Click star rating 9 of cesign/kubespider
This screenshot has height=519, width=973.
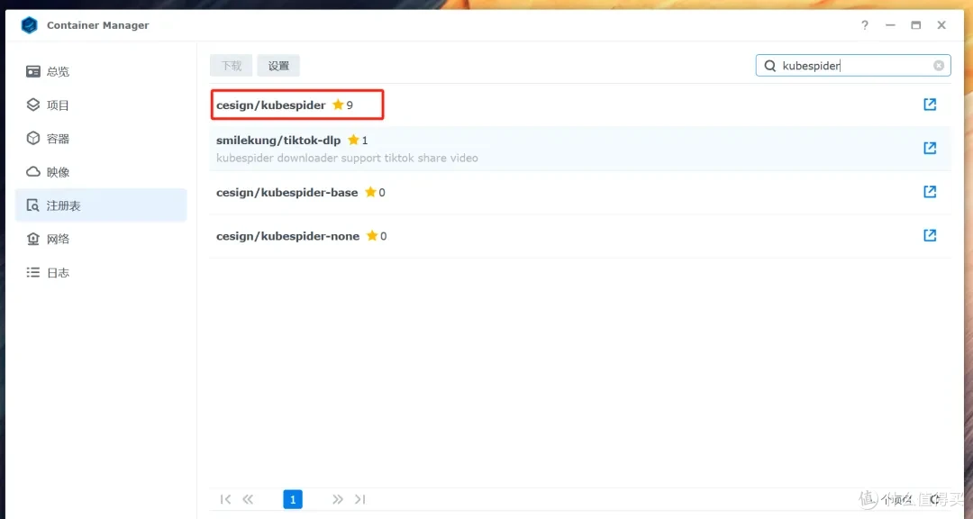(x=342, y=105)
